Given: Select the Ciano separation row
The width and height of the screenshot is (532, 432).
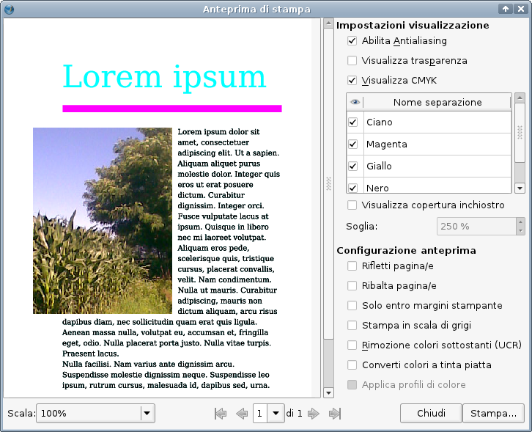Looking at the screenshot, I should click(436, 122).
